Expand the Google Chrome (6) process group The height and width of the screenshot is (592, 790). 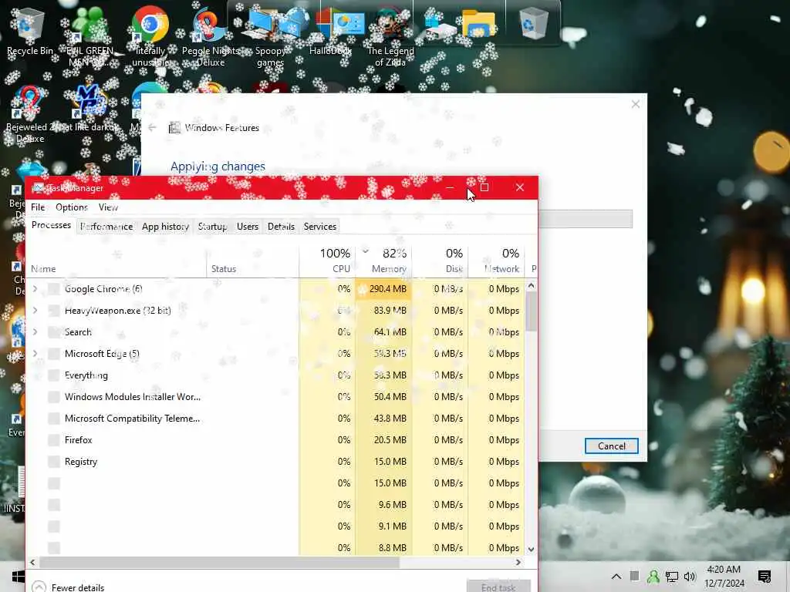(x=35, y=289)
